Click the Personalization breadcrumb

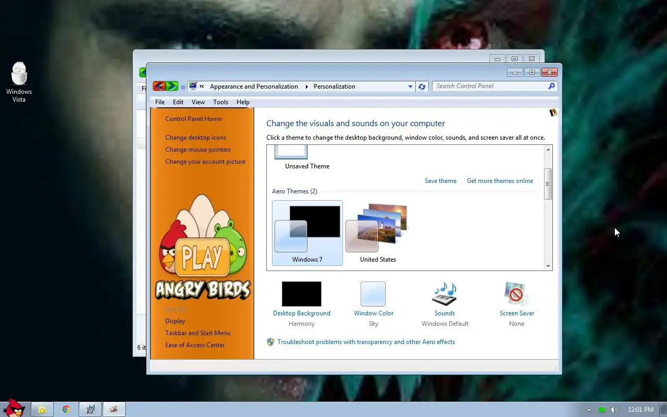click(335, 87)
